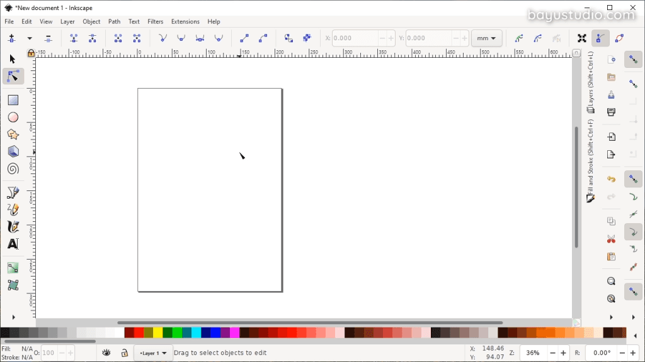This screenshot has width=645, height=362.
Task: Select the Selector arrow tool
Action: [x=13, y=60]
